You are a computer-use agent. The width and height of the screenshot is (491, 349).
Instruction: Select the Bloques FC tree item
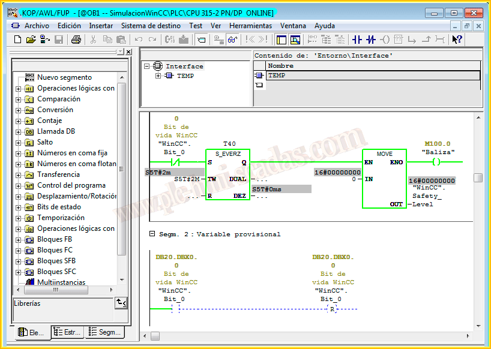(x=55, y=250)
